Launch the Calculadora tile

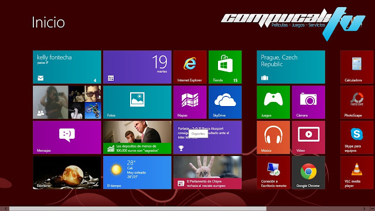click(x=357, y=67)
